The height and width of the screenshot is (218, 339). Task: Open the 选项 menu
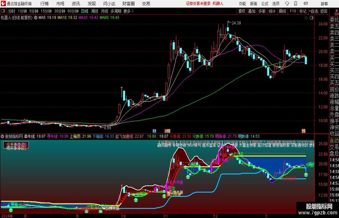[x=276, y=4]
